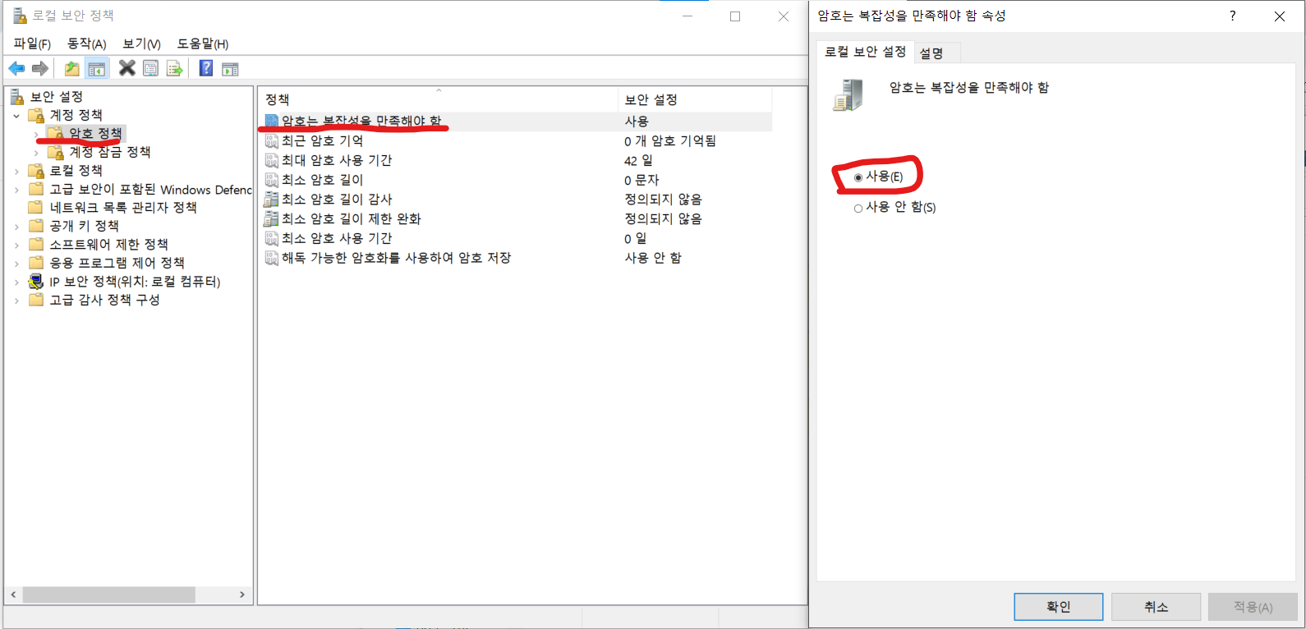This screenshot has height=629, width=1306.
Task: Select IP 보안 정책(위치: 로컬 컴퓨터) tree item
Action: point(135,282)
